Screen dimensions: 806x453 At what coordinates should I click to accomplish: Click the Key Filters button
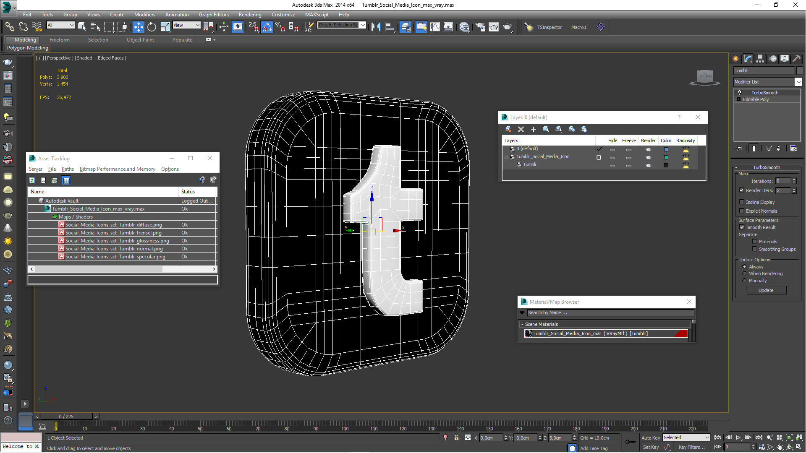pyautogui.click(x=691, y=447)
